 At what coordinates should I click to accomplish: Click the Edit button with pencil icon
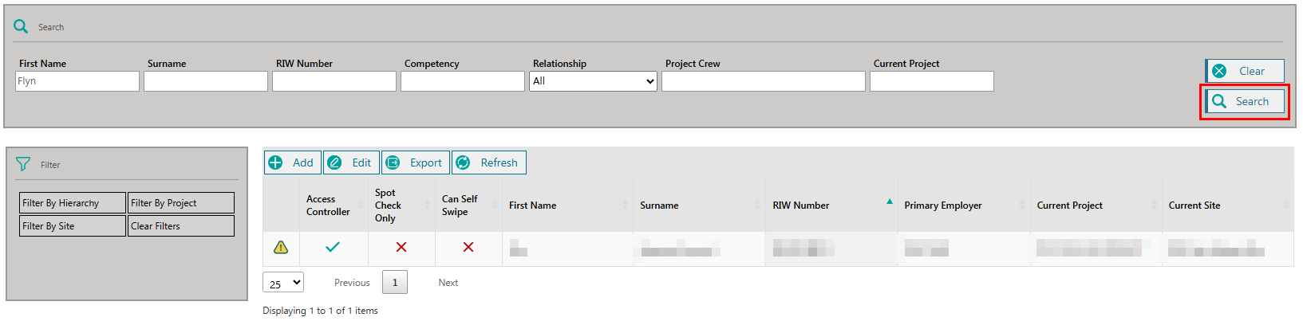click(x=351, y=162)
